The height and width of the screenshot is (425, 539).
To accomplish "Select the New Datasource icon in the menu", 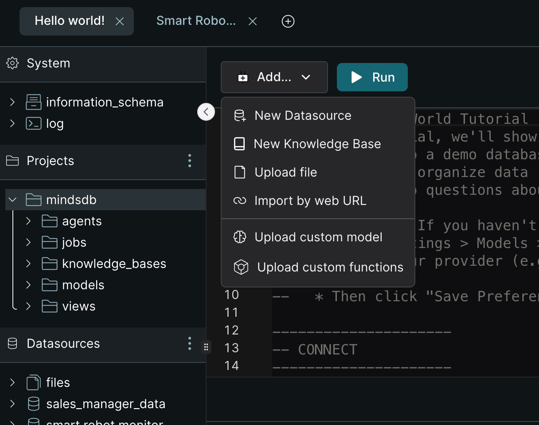I will click(x=239, y=115).
